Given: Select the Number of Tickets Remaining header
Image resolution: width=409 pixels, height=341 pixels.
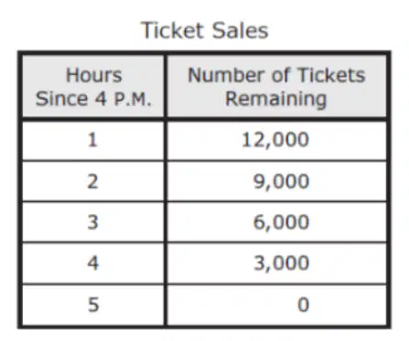Looking at the screenshot, I should 276,87.
